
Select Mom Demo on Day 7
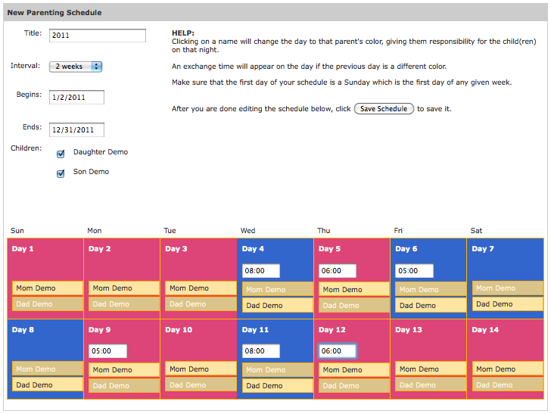coord(507,288)
